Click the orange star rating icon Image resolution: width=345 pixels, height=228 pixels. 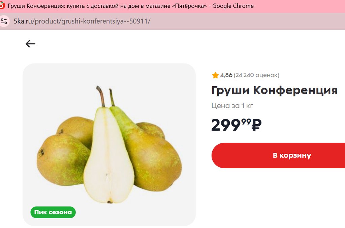(215, 75)
